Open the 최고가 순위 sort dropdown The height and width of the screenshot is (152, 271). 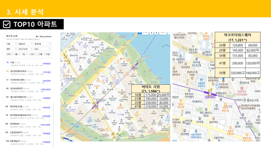coord(25,49)
